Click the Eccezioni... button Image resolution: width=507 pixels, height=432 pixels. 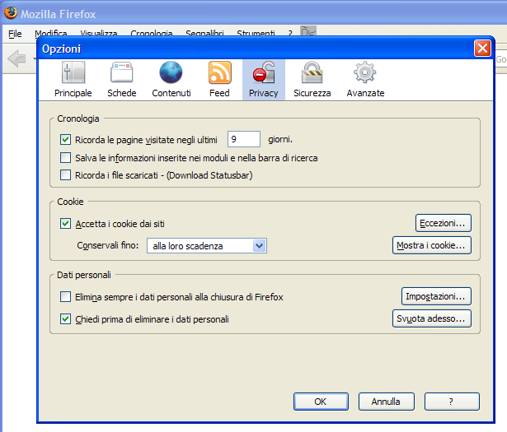click(x=444, y=223)
